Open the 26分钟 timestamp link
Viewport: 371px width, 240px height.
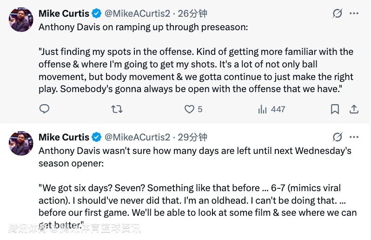coord(192,13)
